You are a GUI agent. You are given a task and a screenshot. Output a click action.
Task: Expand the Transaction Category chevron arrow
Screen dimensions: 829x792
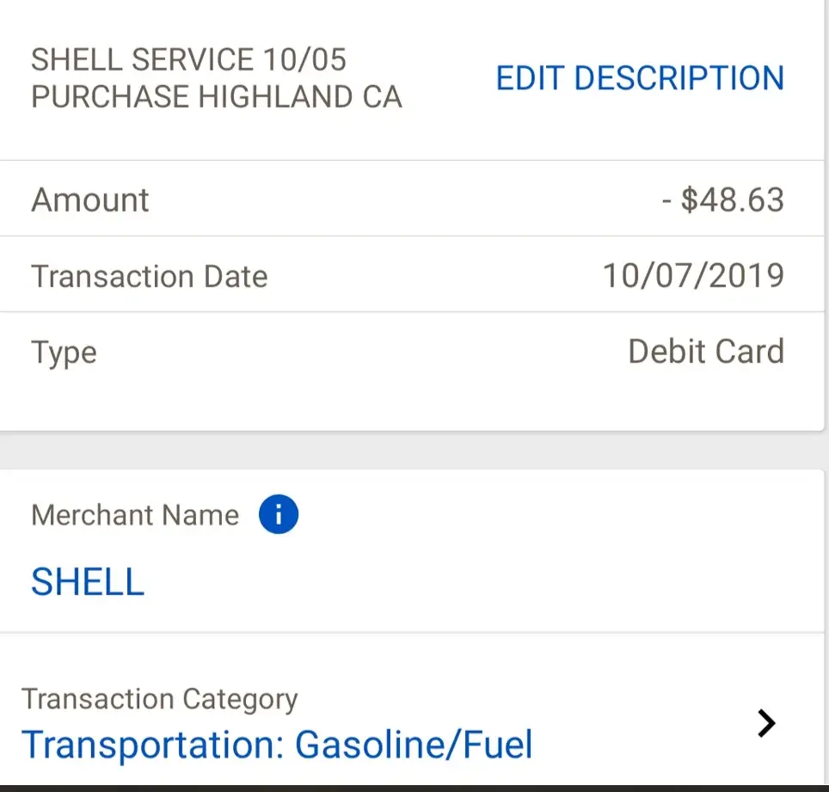tap(766, 724)
